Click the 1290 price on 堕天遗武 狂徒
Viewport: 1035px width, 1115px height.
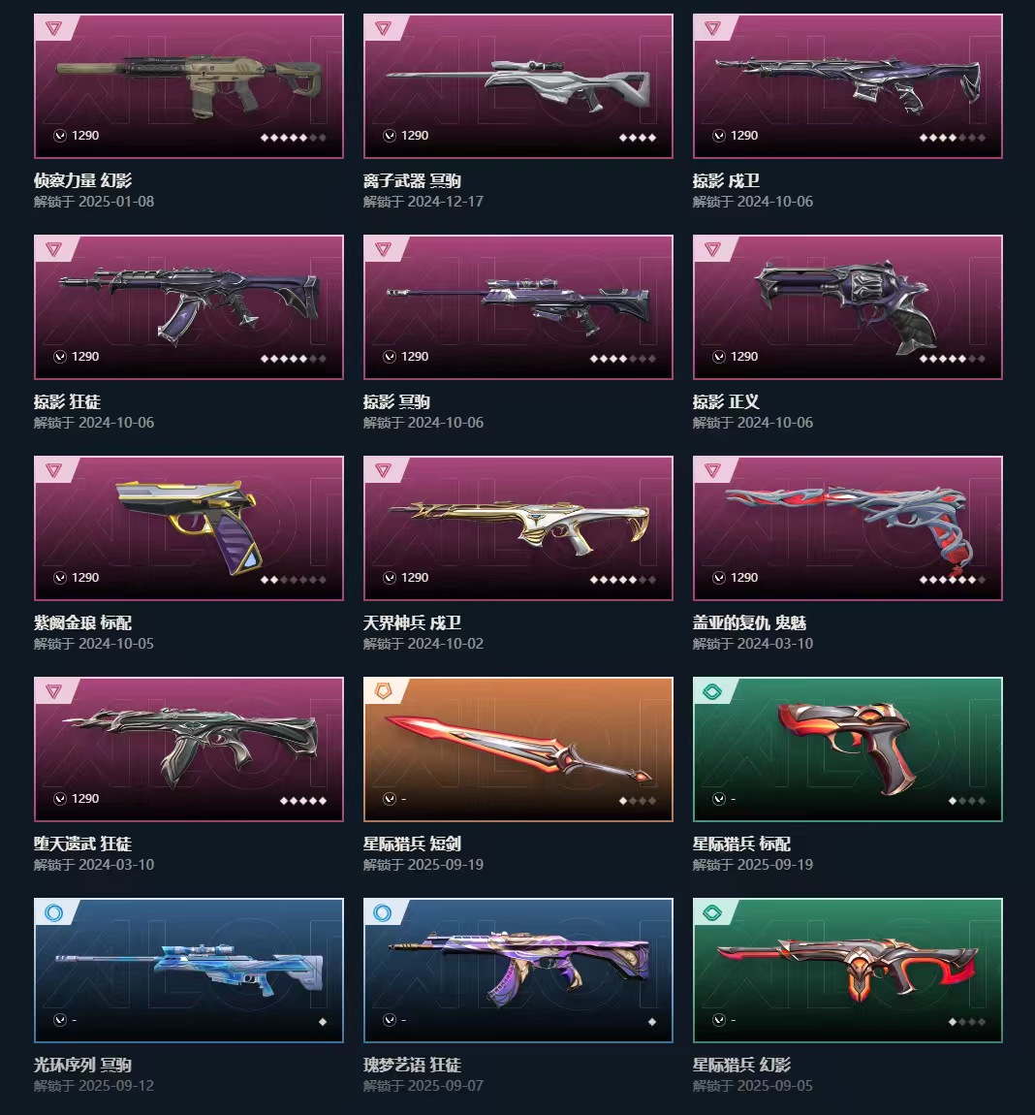[x=85, y=799]
